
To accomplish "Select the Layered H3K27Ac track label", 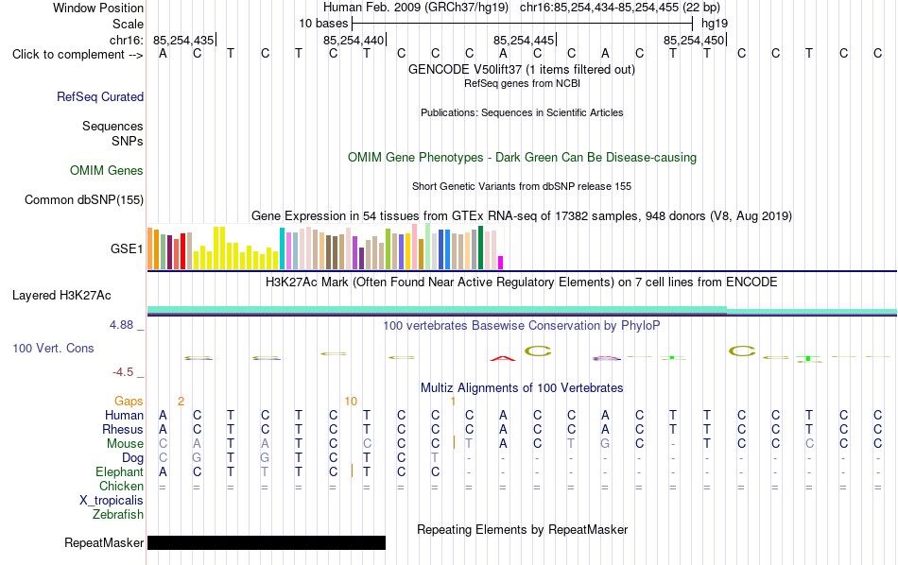I will tap(61, 296).
